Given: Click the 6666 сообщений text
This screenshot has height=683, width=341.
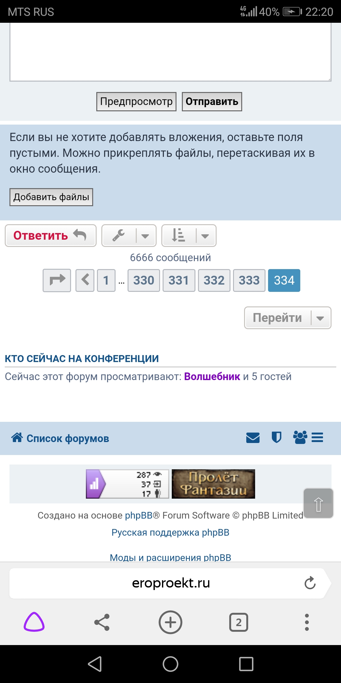Looking at the screenshot, I should [170, 258].
